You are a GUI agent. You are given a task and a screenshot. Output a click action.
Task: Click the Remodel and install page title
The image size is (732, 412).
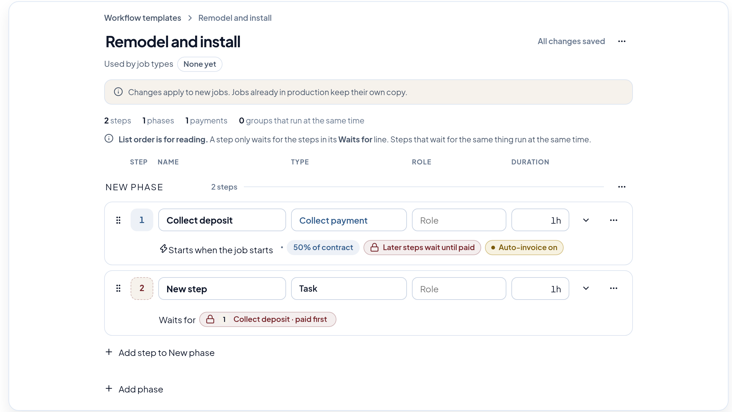tap(173, 42)
